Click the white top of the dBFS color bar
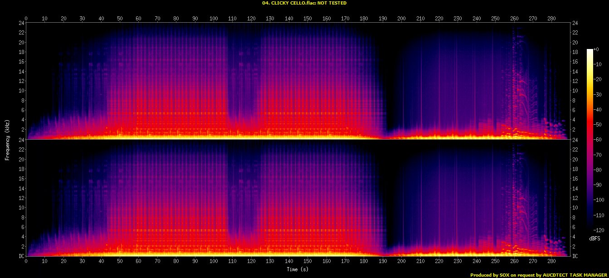The image size is (609, 278). tap(590, 51)
